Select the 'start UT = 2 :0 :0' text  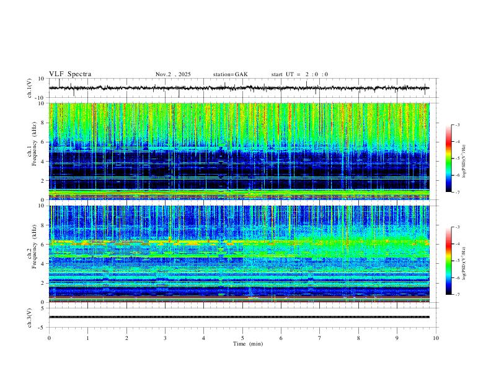point(299,74)
